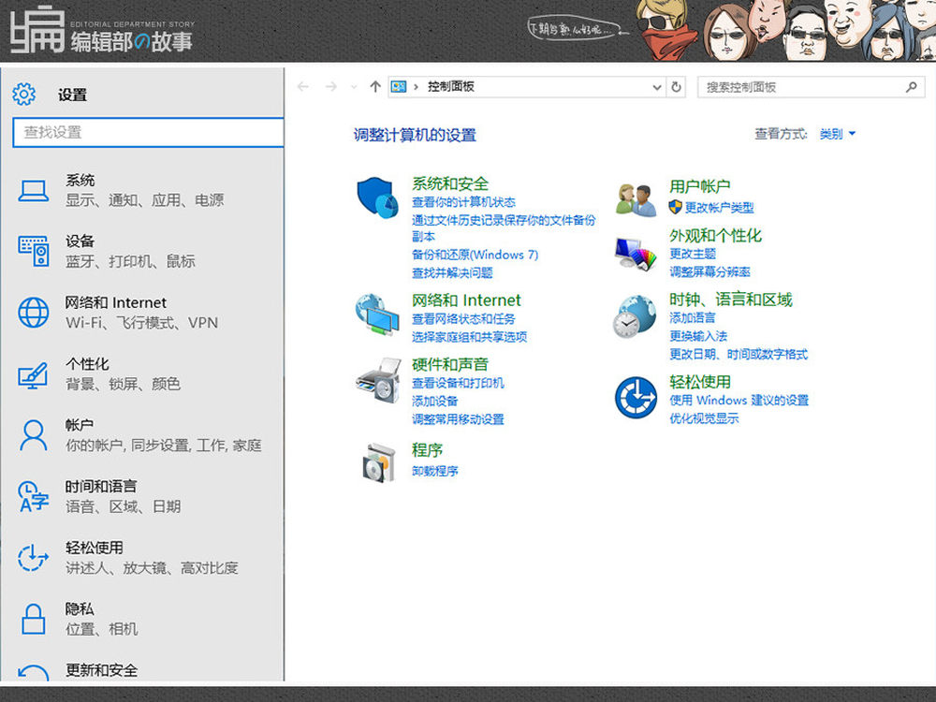The width and height of the screenshot is (936, 702).
Task: Click the 设备 heading text in Settings
Action: 80,241
